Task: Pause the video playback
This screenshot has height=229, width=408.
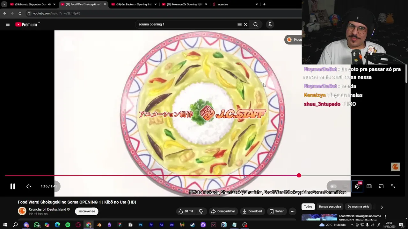Action: click(13, 186)
